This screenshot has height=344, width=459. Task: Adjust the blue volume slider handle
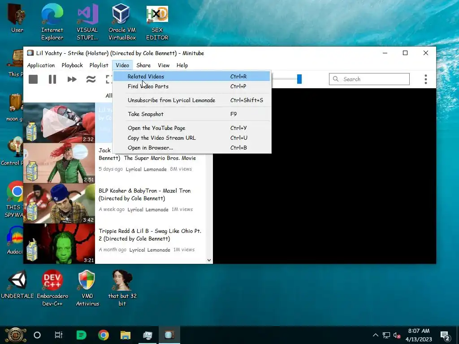299,79
